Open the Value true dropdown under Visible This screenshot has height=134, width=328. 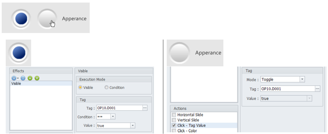coord(133,126)
